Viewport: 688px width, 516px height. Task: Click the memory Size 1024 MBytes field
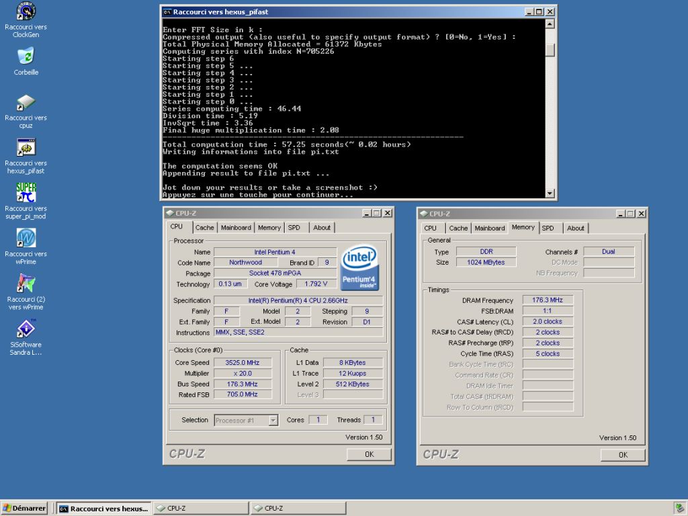[486, 262]
